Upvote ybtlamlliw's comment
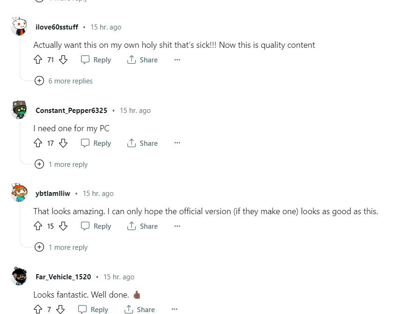 click(x=38, y=226)
